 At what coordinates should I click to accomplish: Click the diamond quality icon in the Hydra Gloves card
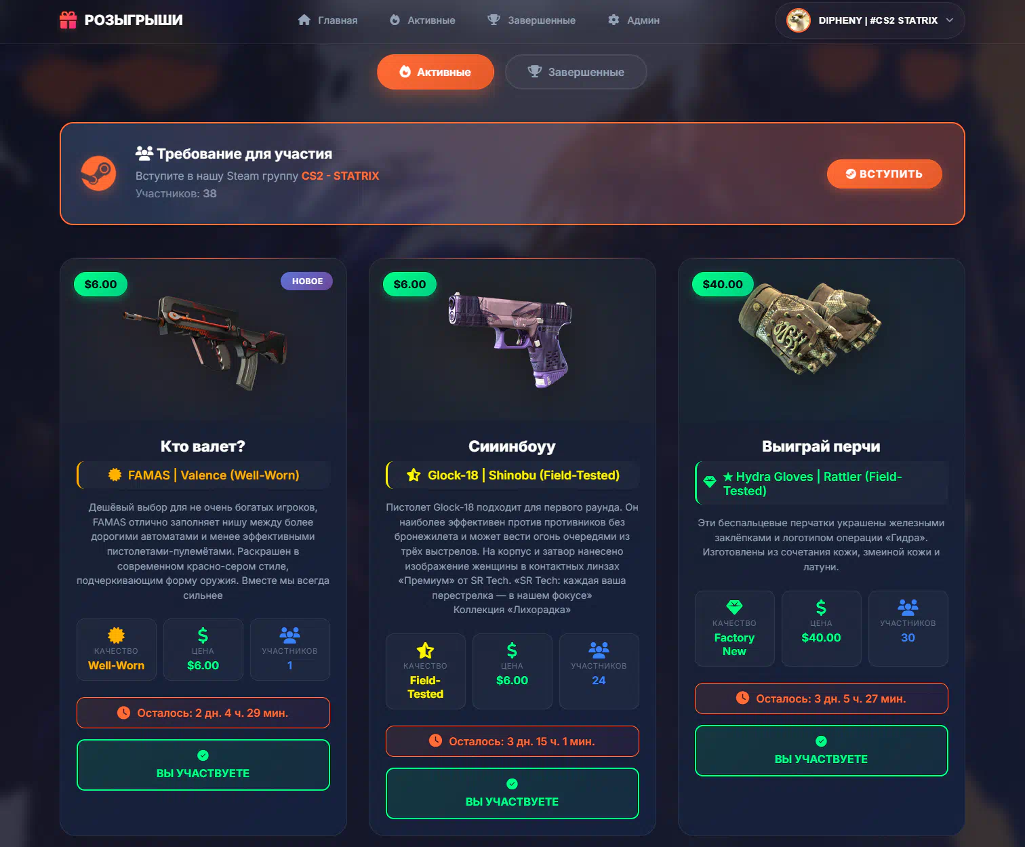[x=734, y=607]
